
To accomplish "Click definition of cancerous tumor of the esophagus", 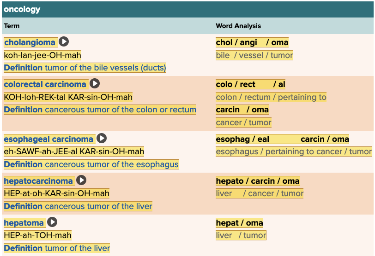I will tap(91, 164).
